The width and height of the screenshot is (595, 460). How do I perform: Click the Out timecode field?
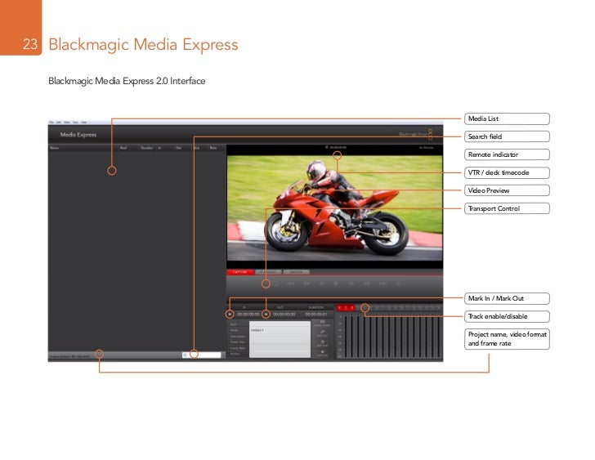[284, 315]
